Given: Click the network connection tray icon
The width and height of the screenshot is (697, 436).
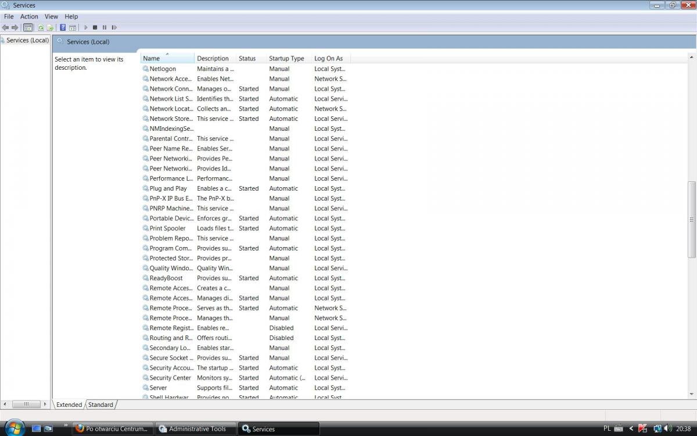Looking at the screenshot, I should tap(658, 428).
